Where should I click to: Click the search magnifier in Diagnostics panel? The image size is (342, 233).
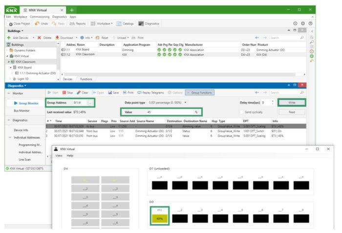coord(302,93)
